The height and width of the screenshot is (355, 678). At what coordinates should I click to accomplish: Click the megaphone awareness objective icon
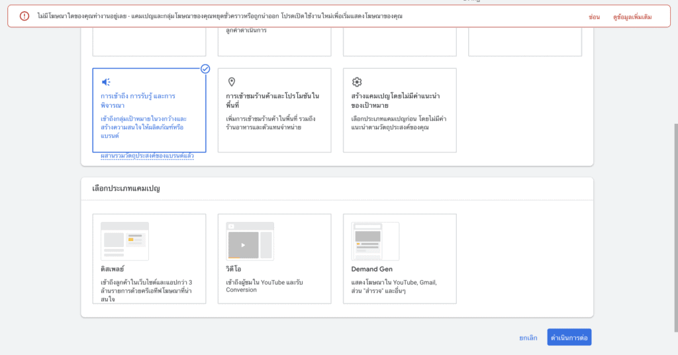106,82
